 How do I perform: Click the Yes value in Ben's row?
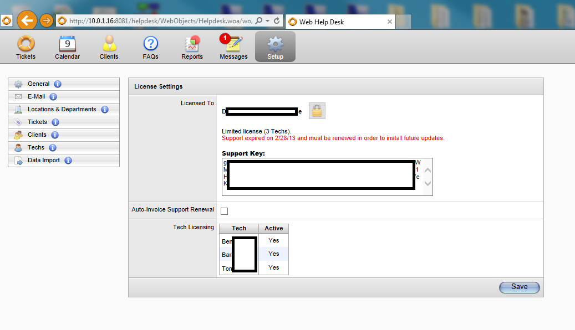pos(273,241)
